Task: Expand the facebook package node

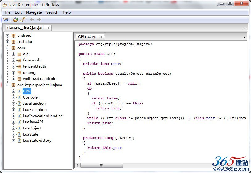Action: click(x=14, y=60)
